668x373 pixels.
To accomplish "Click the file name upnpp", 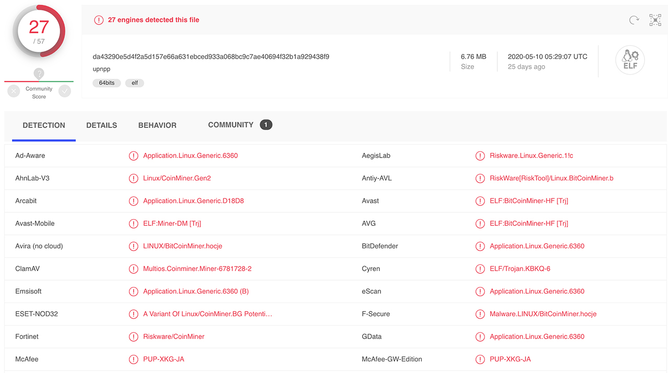I will tap(102, 69).
